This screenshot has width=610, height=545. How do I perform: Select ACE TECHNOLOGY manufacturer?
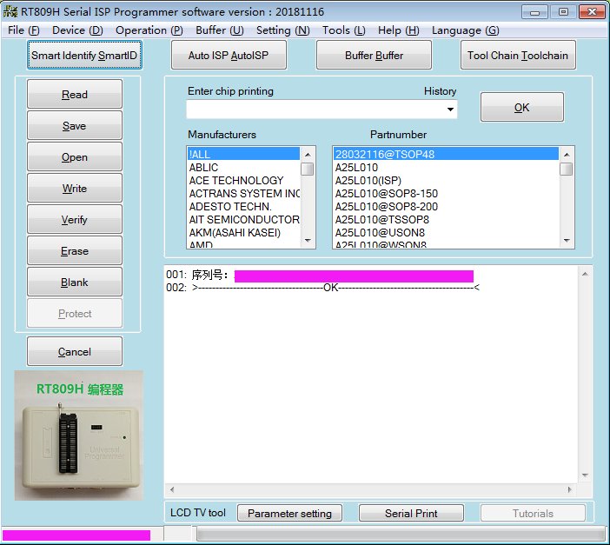pos(243,180)
